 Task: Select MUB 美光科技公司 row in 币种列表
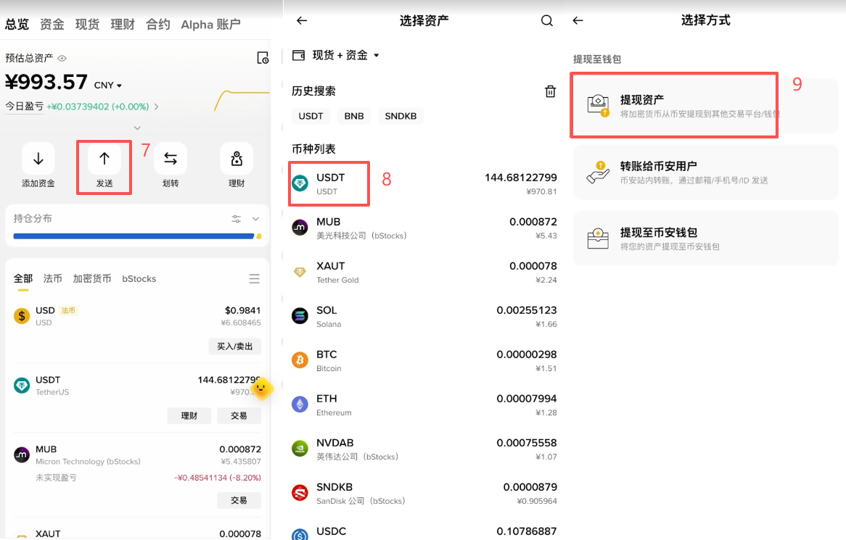coord(424,228)
